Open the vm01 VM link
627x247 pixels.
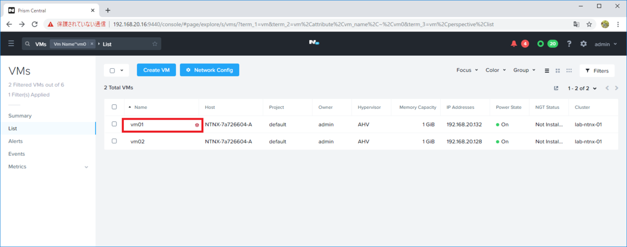[x=137, y=125]
